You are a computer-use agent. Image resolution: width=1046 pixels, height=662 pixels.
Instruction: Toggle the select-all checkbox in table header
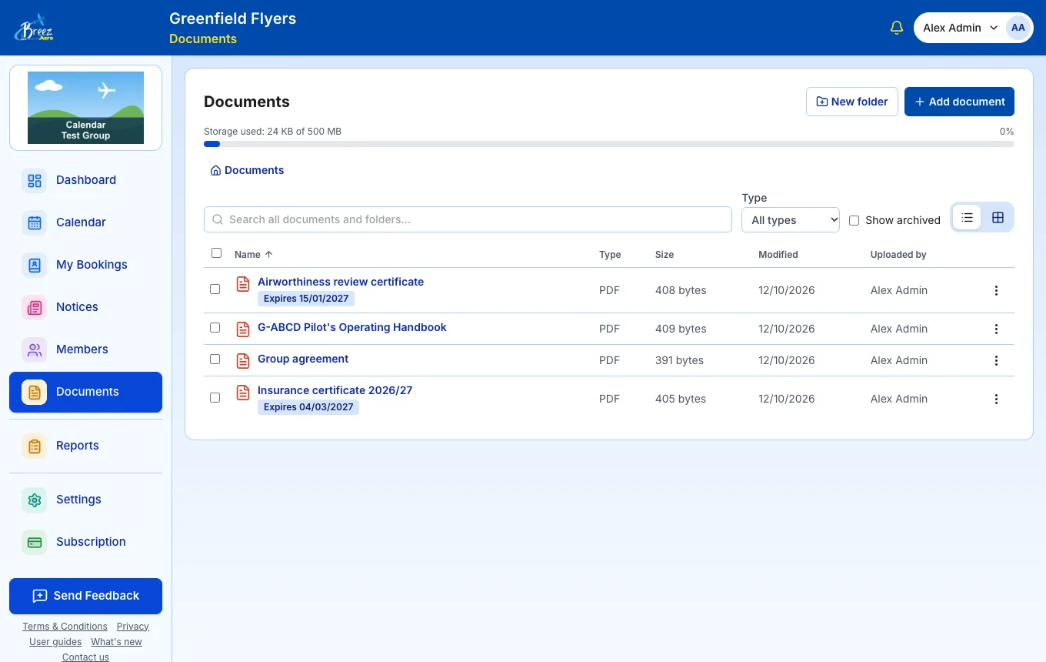point(216,253)
